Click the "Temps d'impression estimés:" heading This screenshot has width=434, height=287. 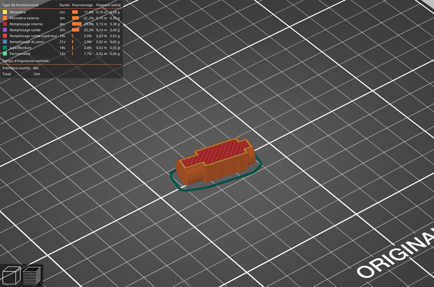tap(26, 61)
